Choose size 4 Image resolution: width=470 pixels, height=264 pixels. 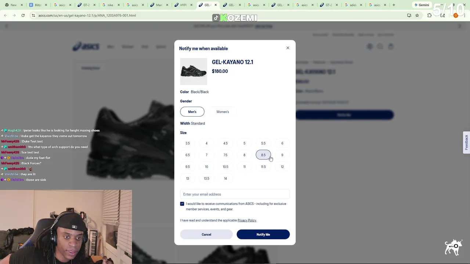click(206, 143)
